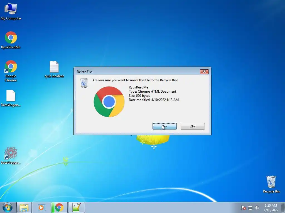Open network status icon in system tray
Image resolution: width=285 pixels, height=213 pixels.
[x=250, y=208]
